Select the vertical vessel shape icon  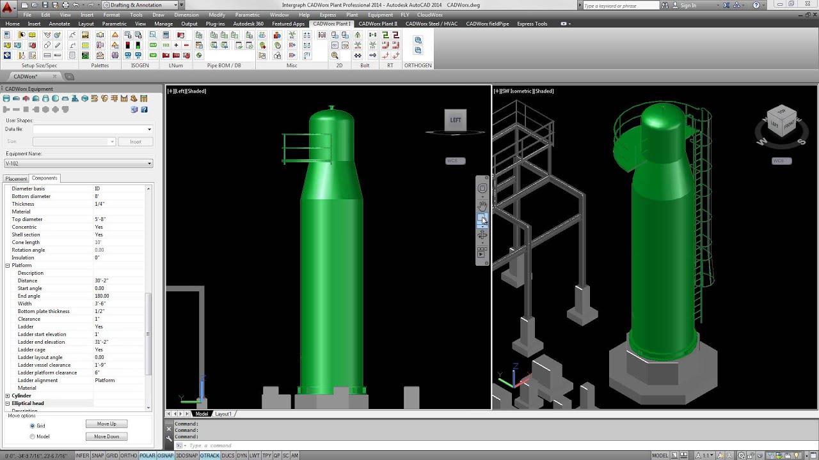(x=6, y=99)
